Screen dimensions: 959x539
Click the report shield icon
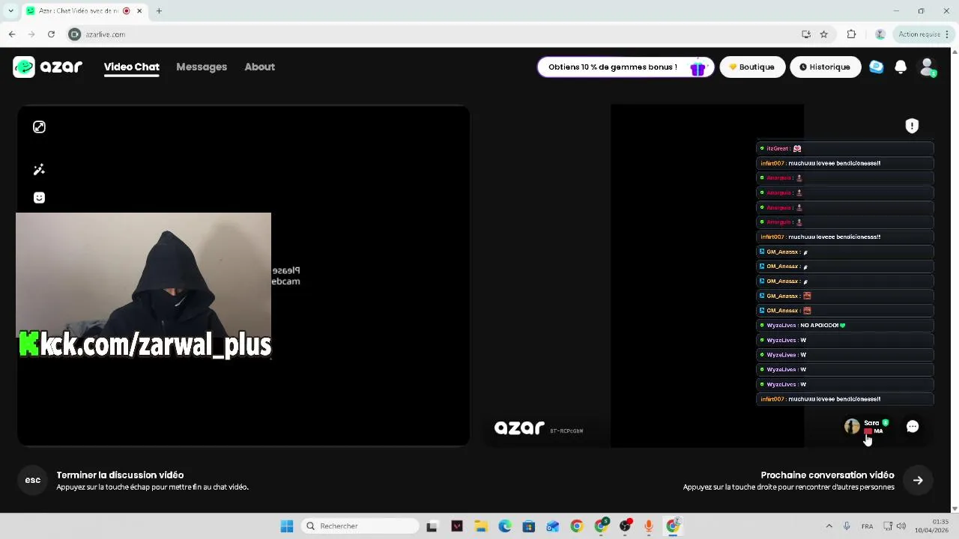pyautogui.click(x=912, y=126)
